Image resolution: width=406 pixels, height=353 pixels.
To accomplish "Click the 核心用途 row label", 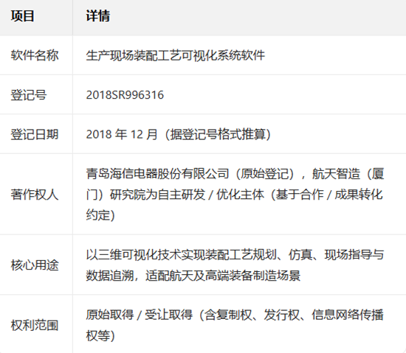I will 35,265.
